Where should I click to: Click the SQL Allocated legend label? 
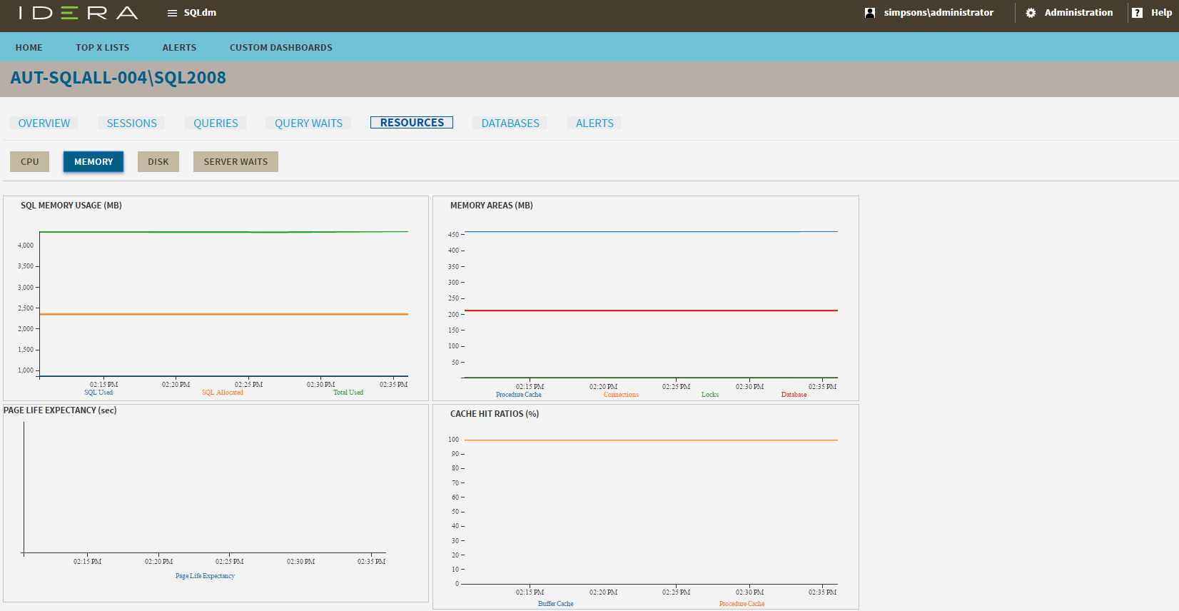click(223, 393)
